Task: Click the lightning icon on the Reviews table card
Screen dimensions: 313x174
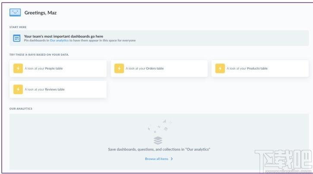Action: (x=18, y=89)
